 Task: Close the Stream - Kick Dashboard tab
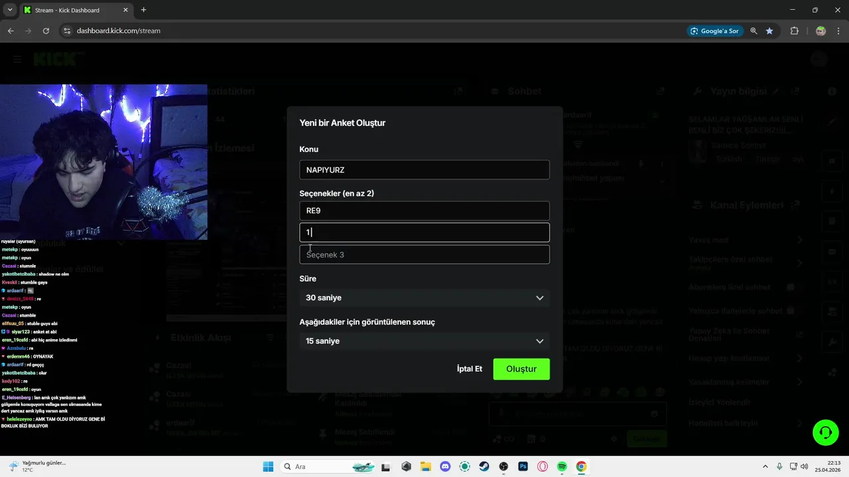(125, 10)
